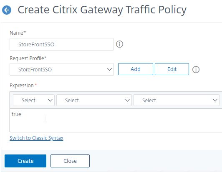Go back using the blue arrow icon
Screen dimensions: 222x172
[x=7, y=10]
